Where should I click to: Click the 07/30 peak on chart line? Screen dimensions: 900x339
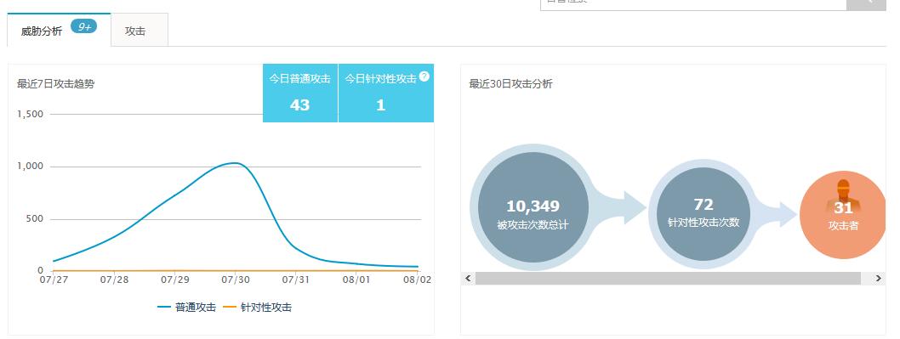[x=235, y=163]
